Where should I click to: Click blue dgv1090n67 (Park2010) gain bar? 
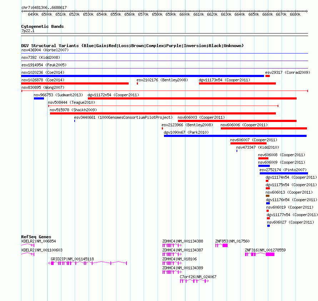click(x=235, y=136)
